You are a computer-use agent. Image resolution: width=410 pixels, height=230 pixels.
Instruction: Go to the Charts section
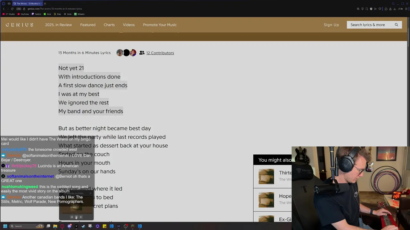[109, 25]
